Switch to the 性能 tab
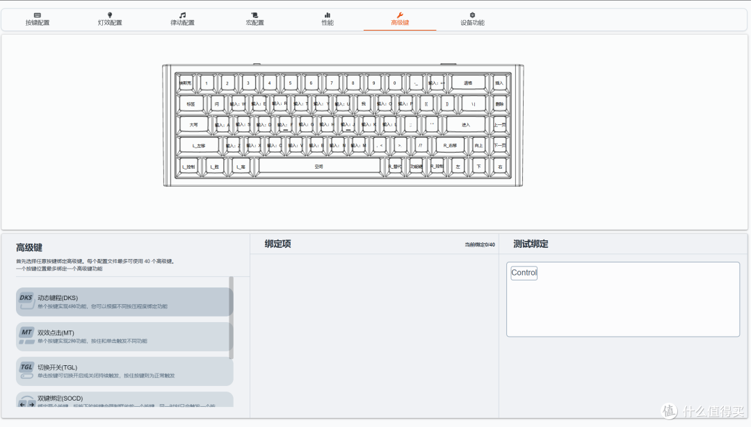 pyautogui.click(x=328, y=19)
